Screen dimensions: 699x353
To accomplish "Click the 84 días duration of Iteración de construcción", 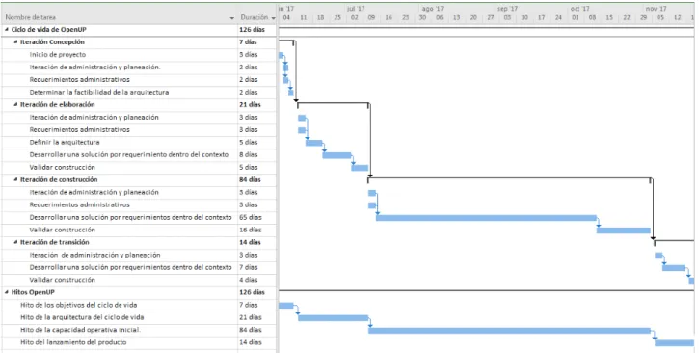I will click(x=256, y=180).
